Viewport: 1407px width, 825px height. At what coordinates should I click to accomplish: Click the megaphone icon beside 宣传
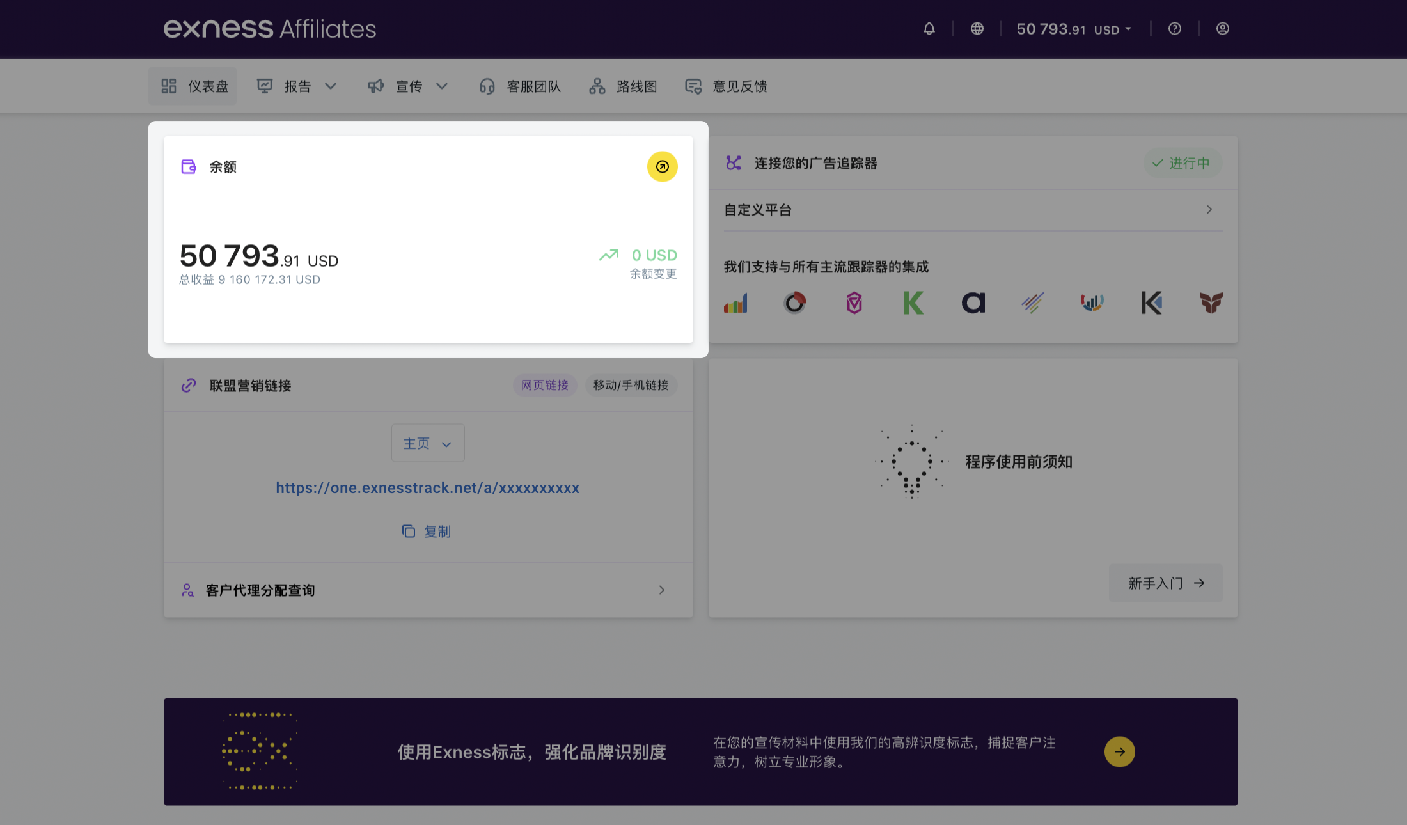(x=376, y=86)
